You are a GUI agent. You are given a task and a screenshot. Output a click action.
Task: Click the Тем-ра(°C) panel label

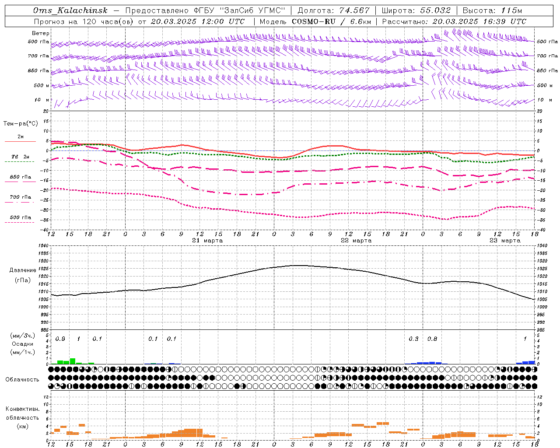tap(21, 124)
